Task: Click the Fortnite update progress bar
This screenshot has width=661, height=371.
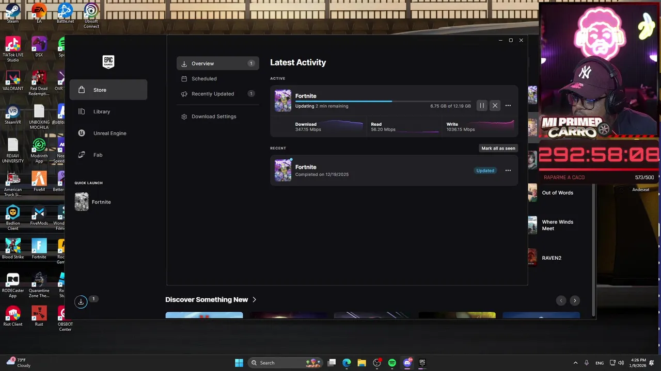Action: coord(383,102)
